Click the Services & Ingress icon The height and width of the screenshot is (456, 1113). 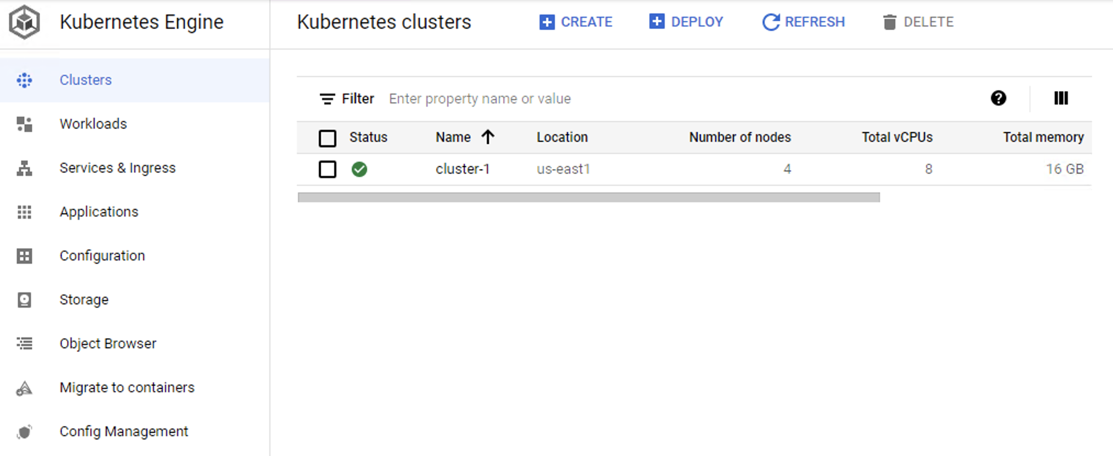[x=24, y=168]
